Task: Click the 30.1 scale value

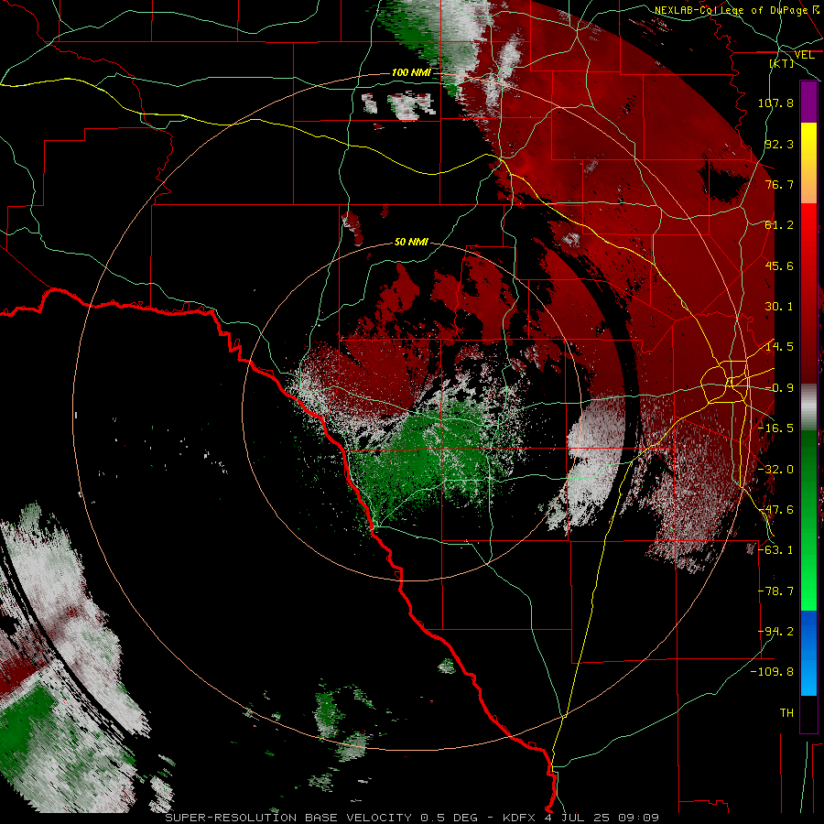Action: tap(779, 307)
